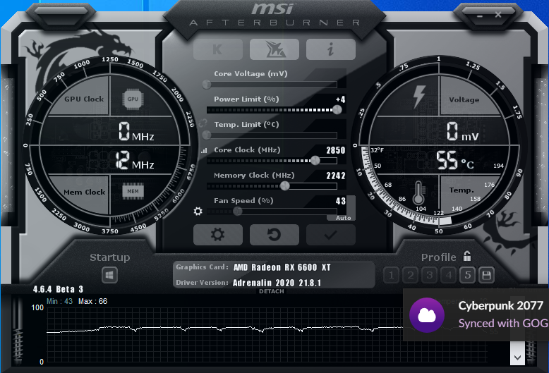The image size is (549, 373).
Task: Click the Fan Speed slider handle
Action: click(238, 212)
